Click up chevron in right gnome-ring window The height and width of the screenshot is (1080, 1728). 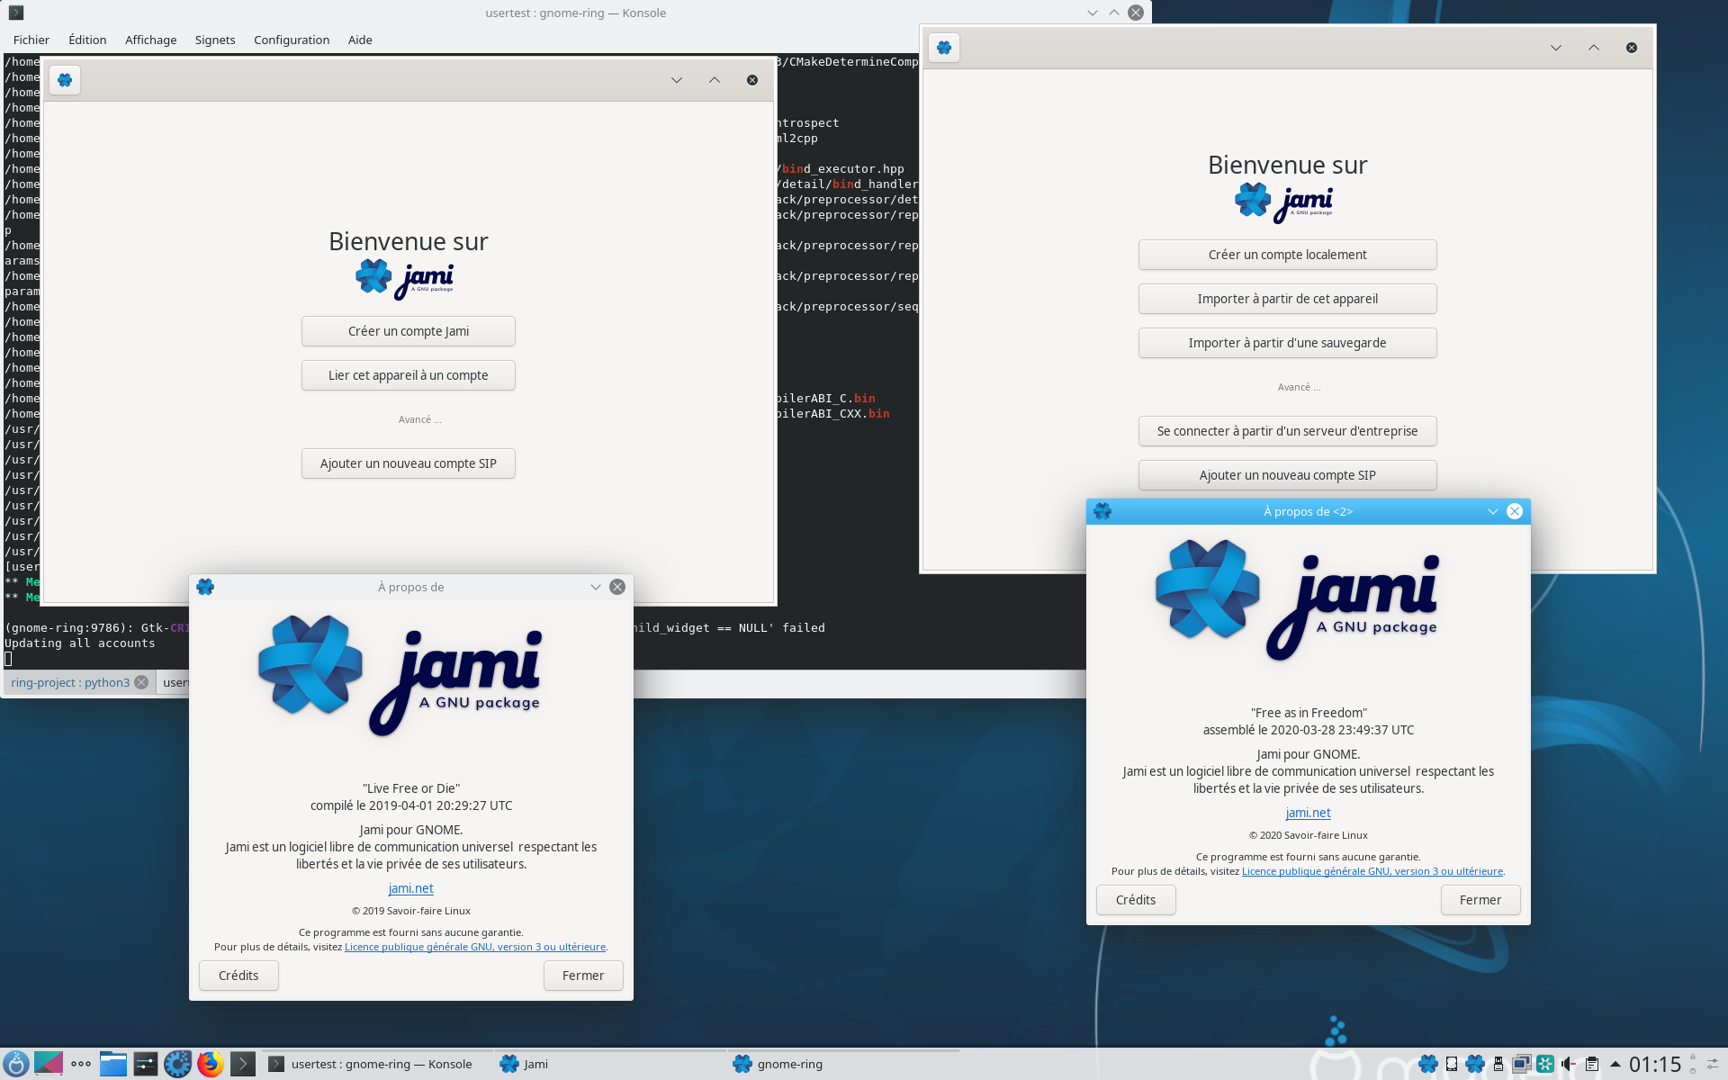point(1594,48)
